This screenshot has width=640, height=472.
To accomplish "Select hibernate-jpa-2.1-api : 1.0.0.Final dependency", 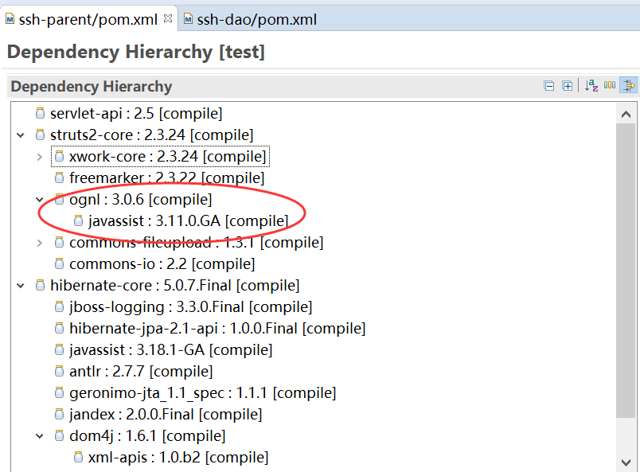I will pos(217,329).
